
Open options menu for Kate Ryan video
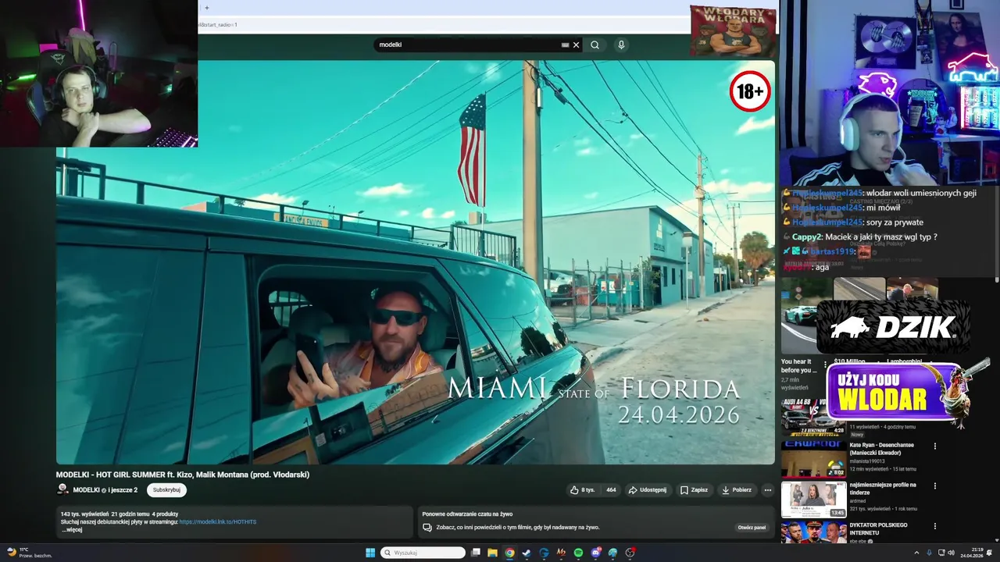pos(935,446)
